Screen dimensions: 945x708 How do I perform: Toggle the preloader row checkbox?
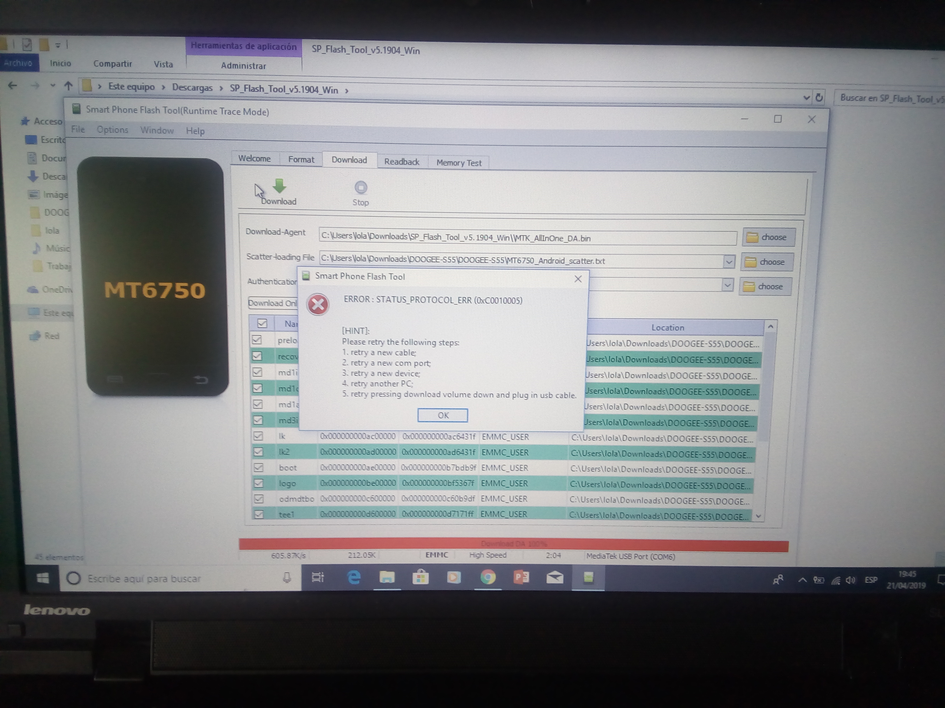(256, 340)
